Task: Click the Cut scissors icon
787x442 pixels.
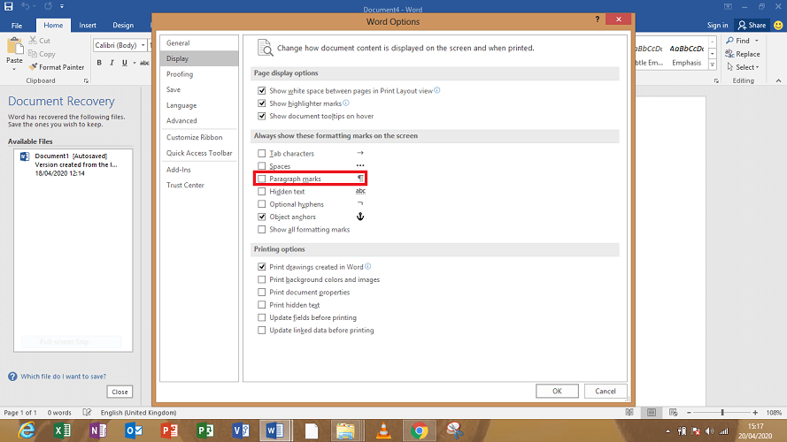Action: (33, 41)
